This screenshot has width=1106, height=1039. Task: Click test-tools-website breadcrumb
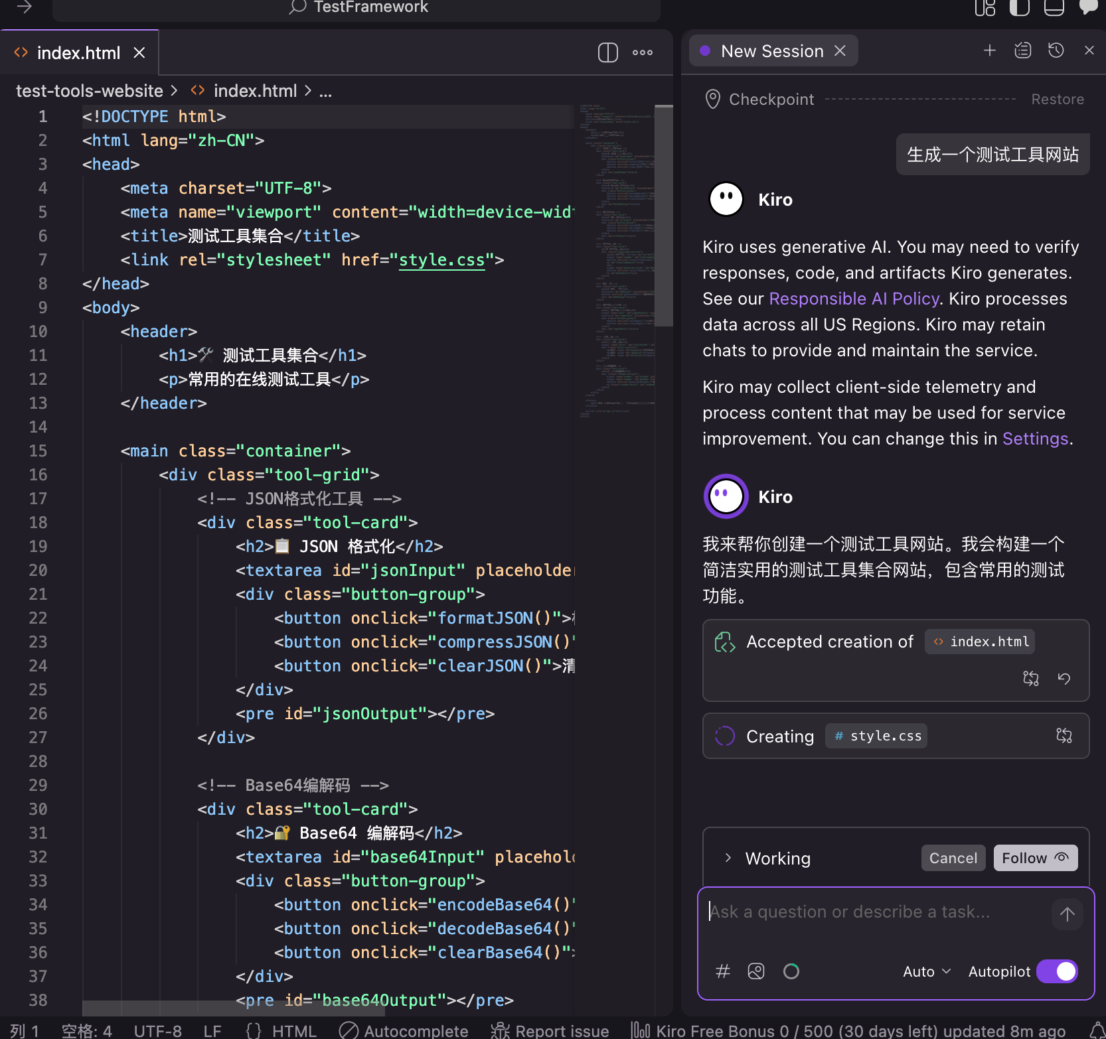pos(90,91)
